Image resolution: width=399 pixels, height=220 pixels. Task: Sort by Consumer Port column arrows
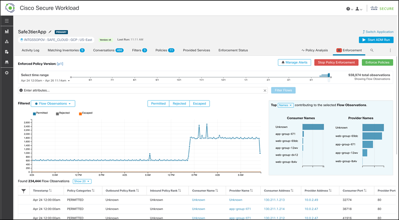(x=365, y=191)
